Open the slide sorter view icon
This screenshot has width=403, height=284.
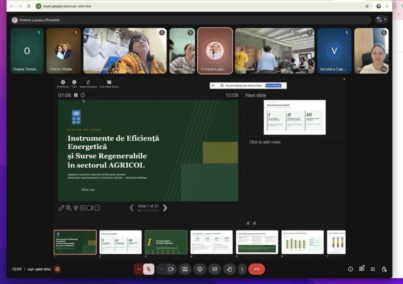[x=76, y=208]
